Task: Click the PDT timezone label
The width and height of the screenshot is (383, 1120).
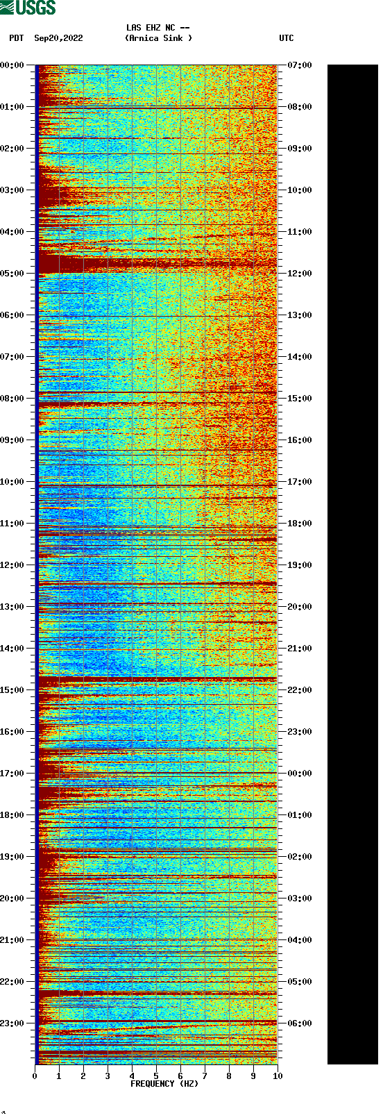Action: point(17,38)
